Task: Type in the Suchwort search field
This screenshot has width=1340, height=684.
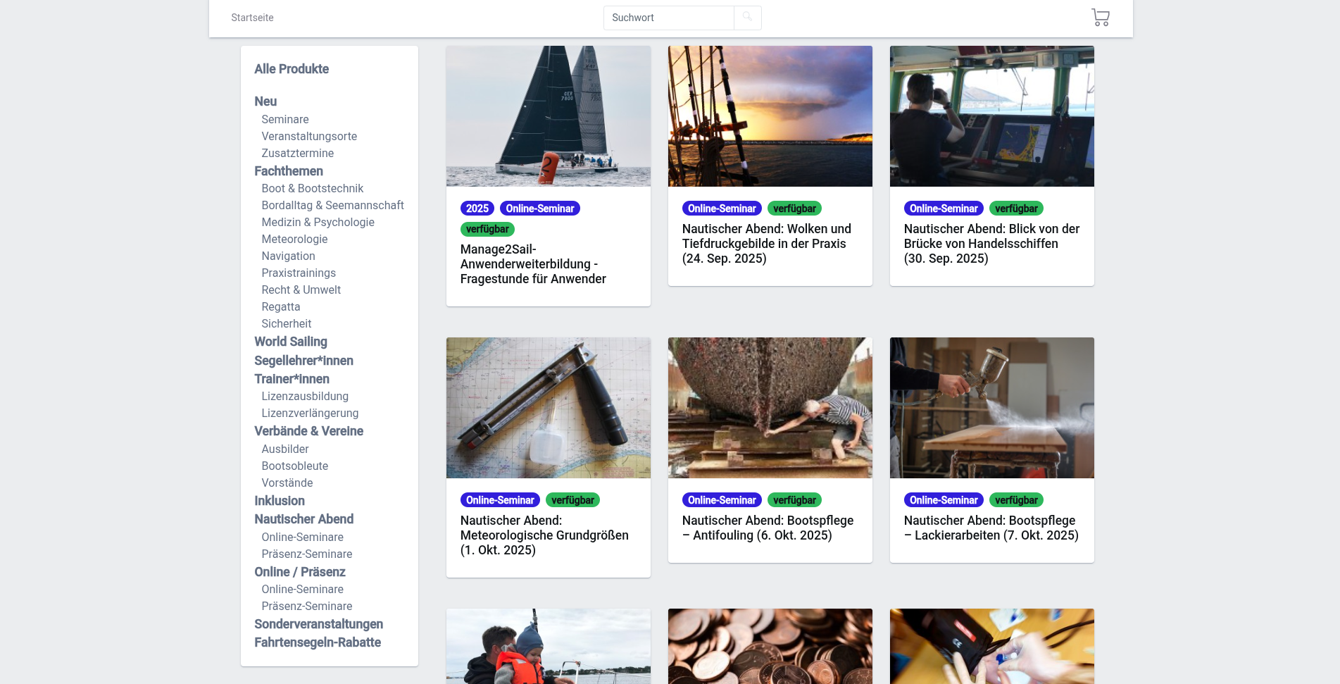Action: point(668,18)
